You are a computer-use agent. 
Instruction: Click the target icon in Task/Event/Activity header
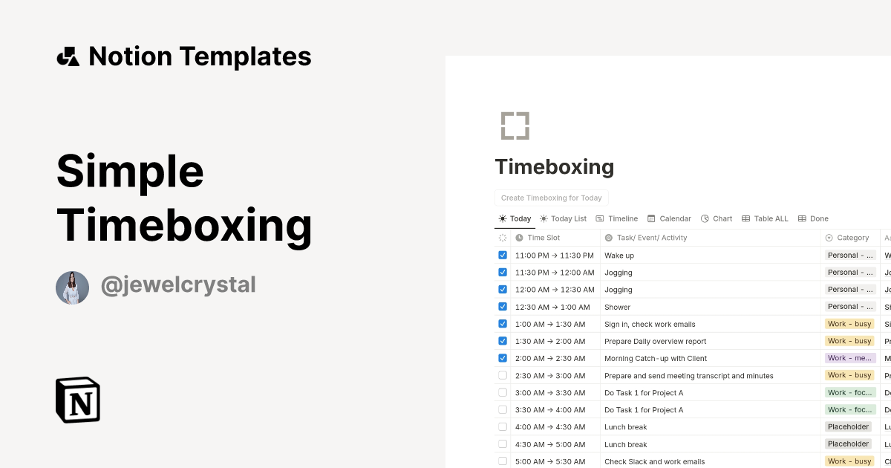607,238
